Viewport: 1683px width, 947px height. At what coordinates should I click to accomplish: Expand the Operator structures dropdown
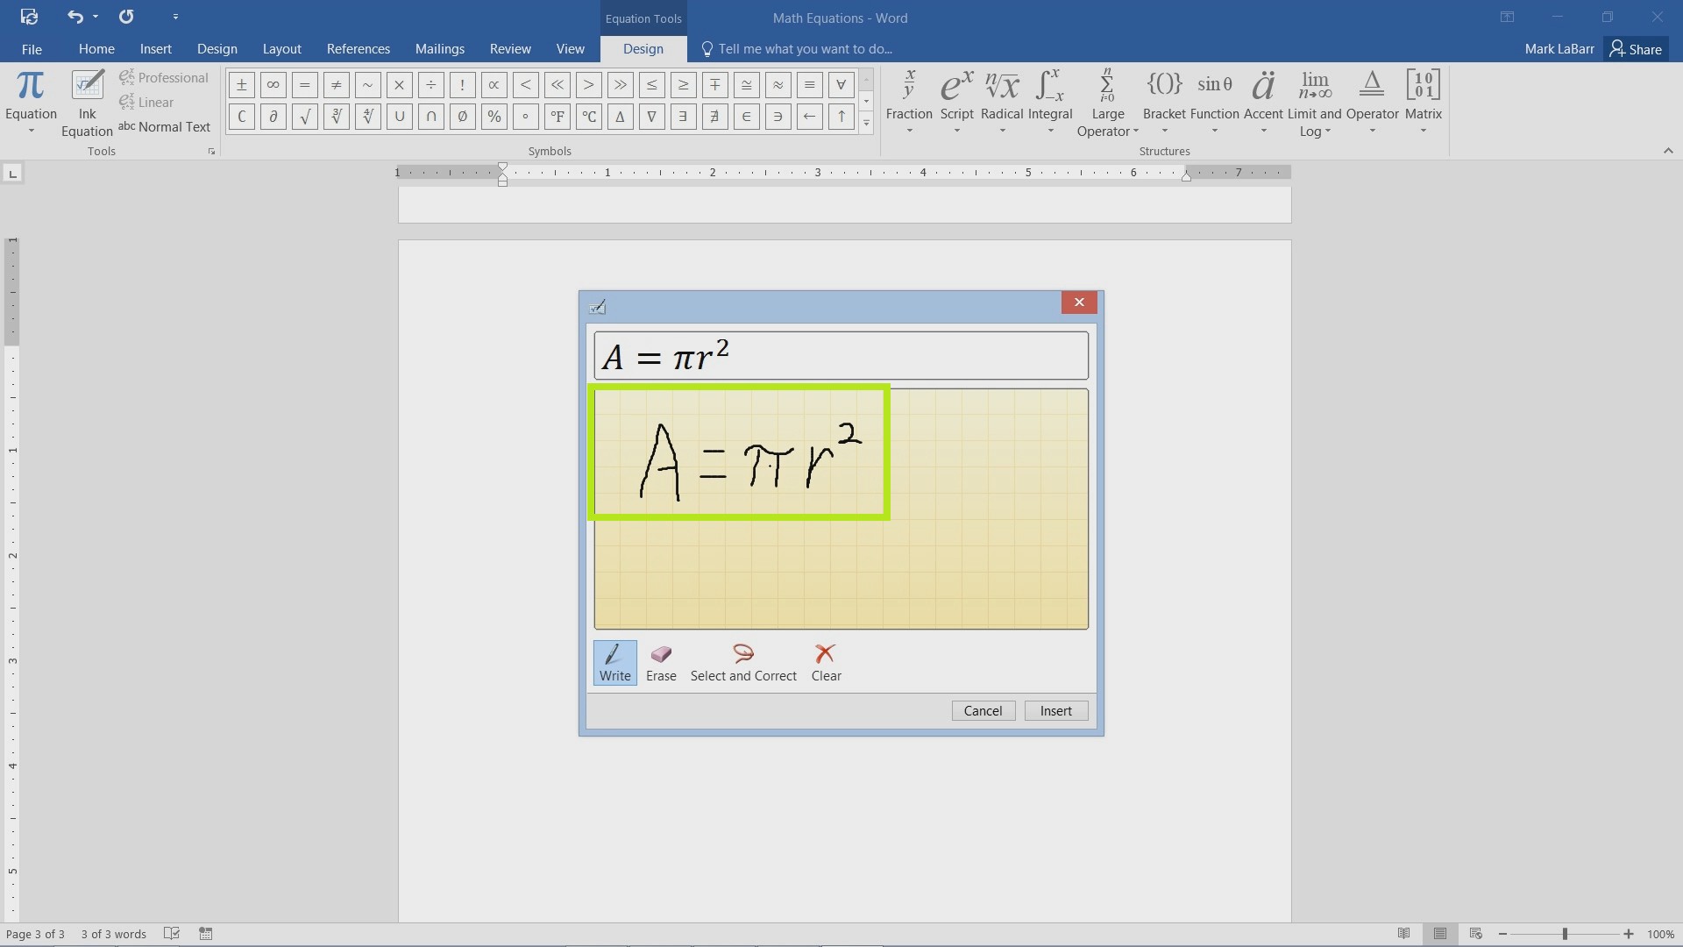(1372, 132)
